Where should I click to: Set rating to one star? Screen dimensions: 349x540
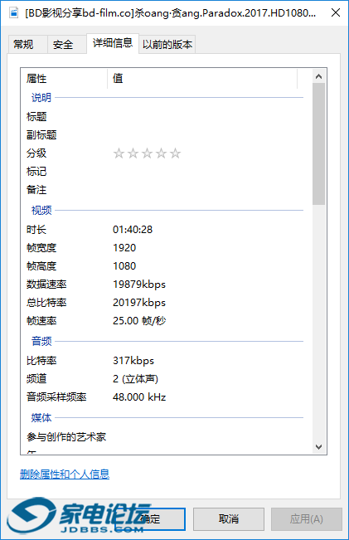pyautogui.click(x=119, y=153)
